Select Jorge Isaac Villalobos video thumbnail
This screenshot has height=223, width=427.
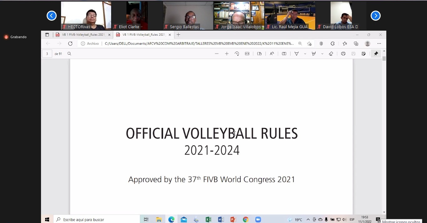pos(239,16)
